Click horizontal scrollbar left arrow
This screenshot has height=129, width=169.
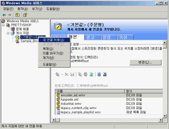click(54, 120)
